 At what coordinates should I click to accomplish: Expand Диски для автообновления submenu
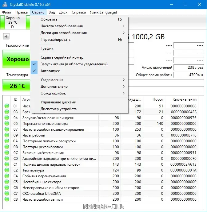tap(79, 33)
